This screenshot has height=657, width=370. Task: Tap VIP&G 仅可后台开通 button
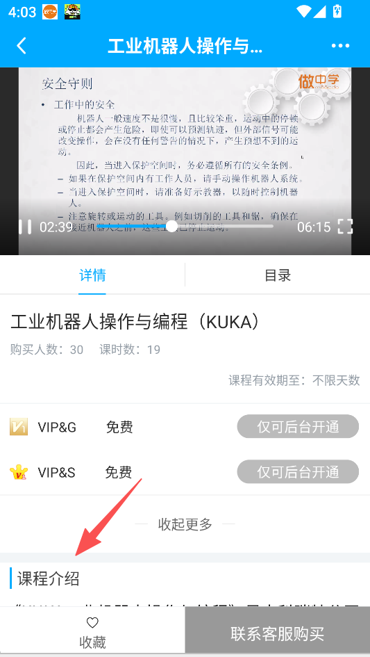tap(298, 427)
